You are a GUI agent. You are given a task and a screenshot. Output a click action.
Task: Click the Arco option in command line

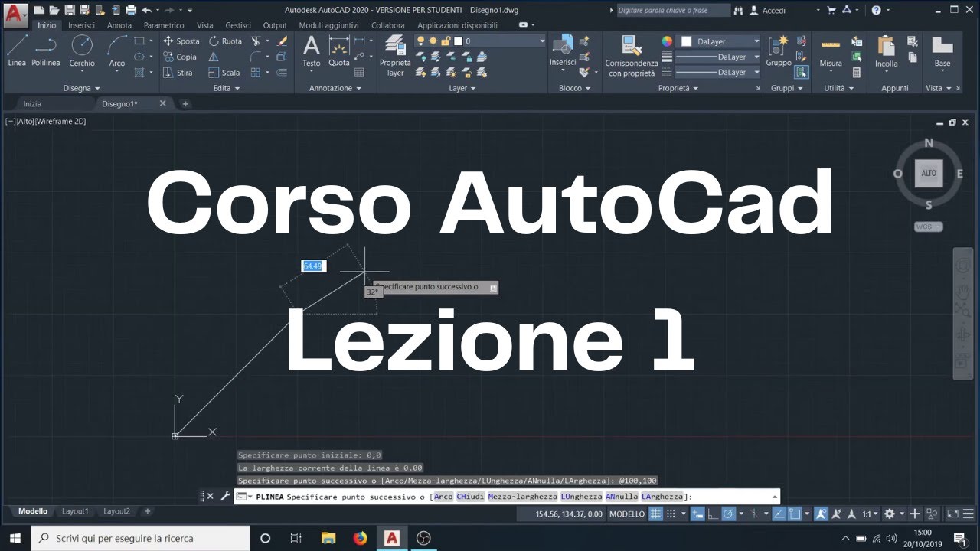[x=443, y=497]
